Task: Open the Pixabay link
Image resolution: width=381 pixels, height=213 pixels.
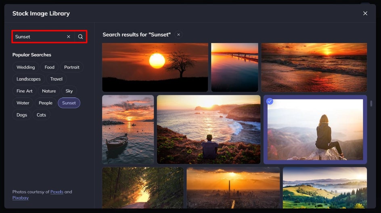Action: [21, 198]
